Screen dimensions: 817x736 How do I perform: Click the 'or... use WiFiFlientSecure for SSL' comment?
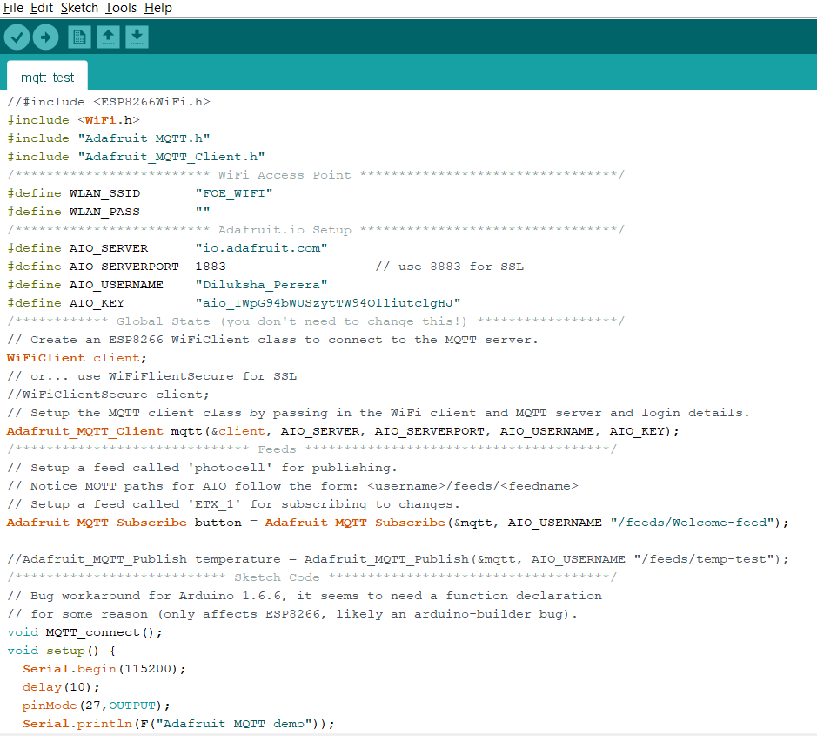(x=151, y=376)
